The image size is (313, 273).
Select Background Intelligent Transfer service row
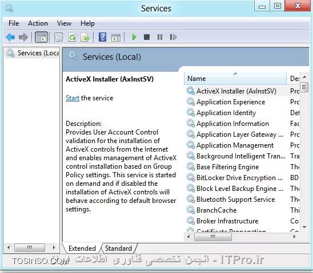[x=241, y=156]
